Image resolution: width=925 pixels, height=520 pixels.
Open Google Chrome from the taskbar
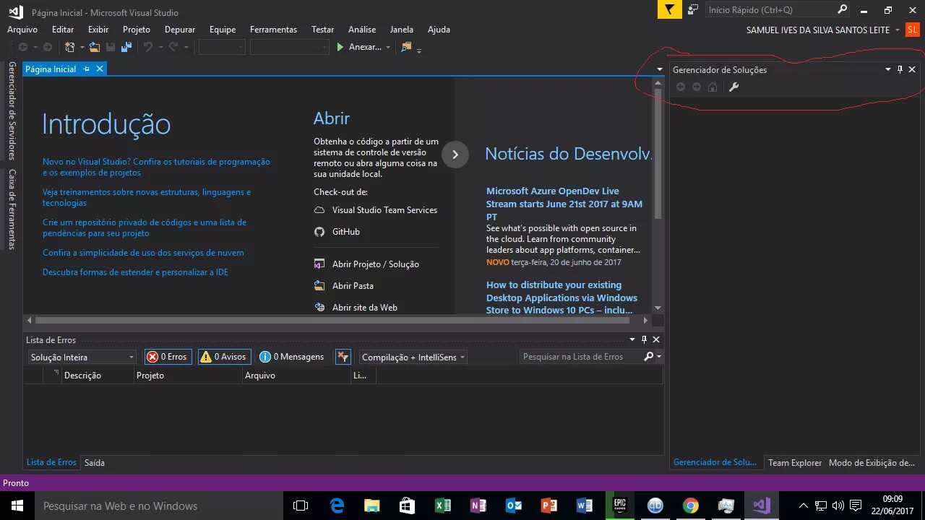[x=690, y=506]
